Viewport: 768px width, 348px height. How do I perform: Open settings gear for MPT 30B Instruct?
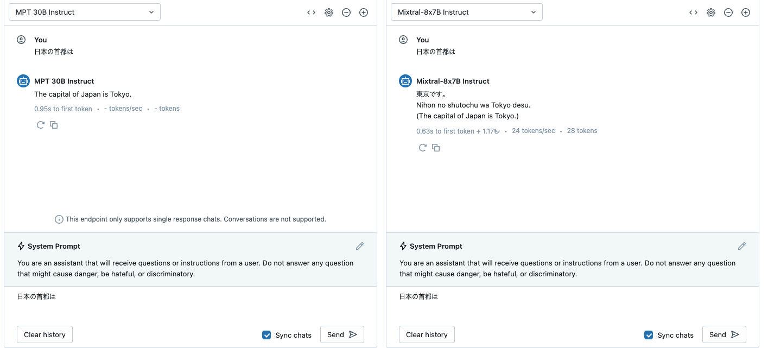[x=329, y=12]
